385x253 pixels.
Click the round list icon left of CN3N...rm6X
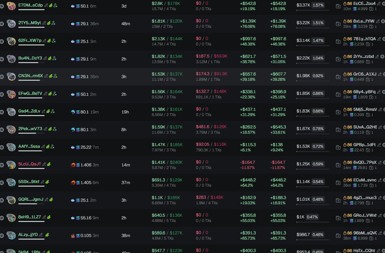2,76
